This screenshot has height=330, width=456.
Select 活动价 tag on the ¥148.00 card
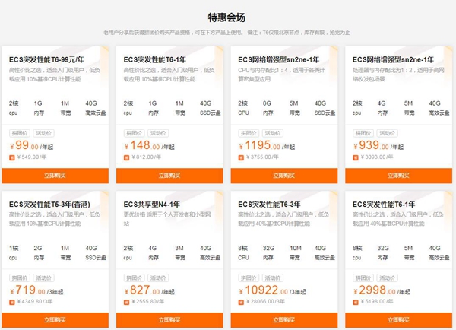click(x=158, y=133)
